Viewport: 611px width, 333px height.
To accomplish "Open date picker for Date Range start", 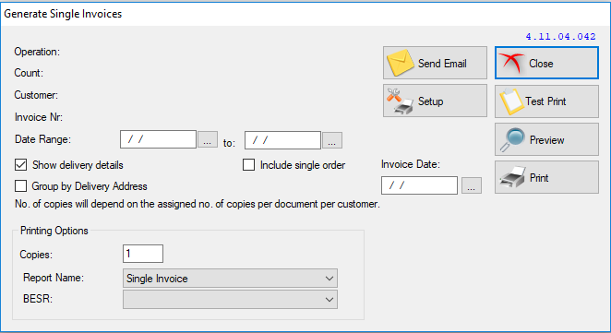I will [208, 140].
